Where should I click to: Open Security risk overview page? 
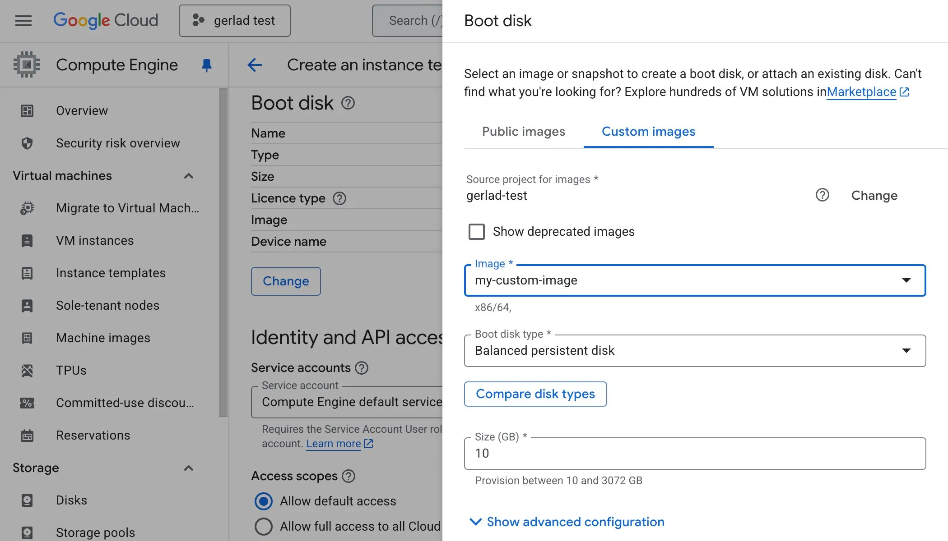(x=118, y=143)
